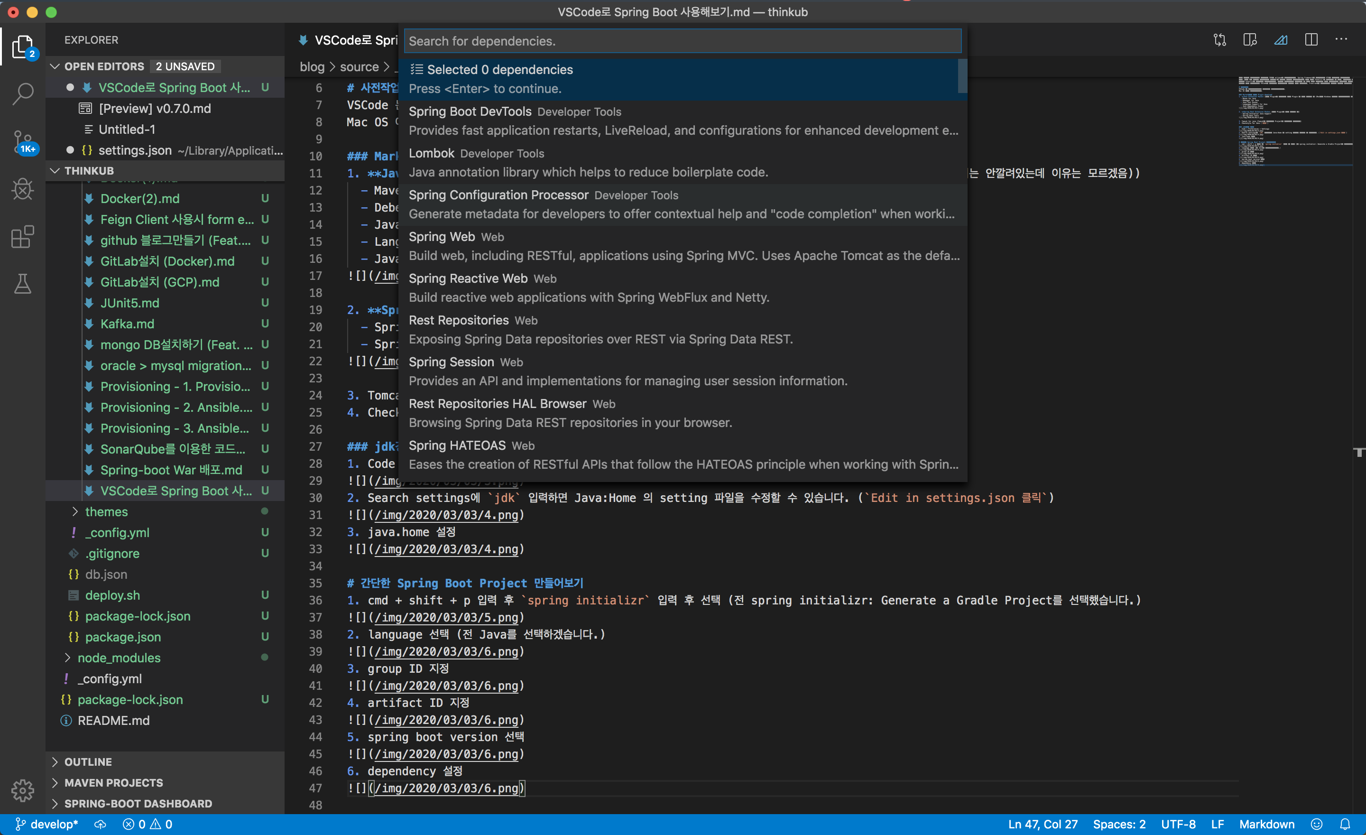Viewport: 1366px width, 835px height.
Task: Select Rest Repositories HAL Browser dependency
Action: (683, 413)
